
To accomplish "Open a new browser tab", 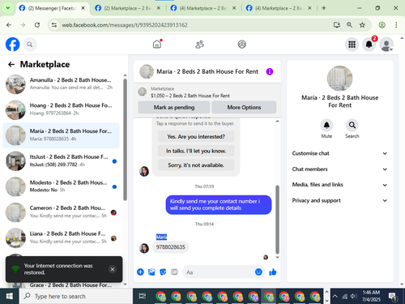I will pyautogui.click(x=324, y=8).
